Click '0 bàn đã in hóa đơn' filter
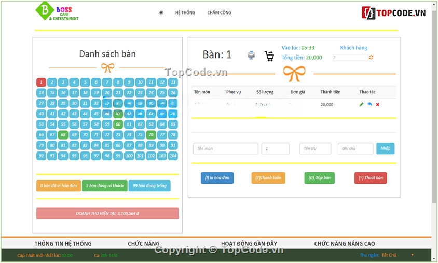The image size is (438, 263). coord(58,186)
